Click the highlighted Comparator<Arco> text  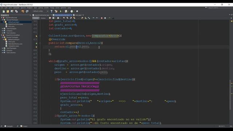coord(105,36)
